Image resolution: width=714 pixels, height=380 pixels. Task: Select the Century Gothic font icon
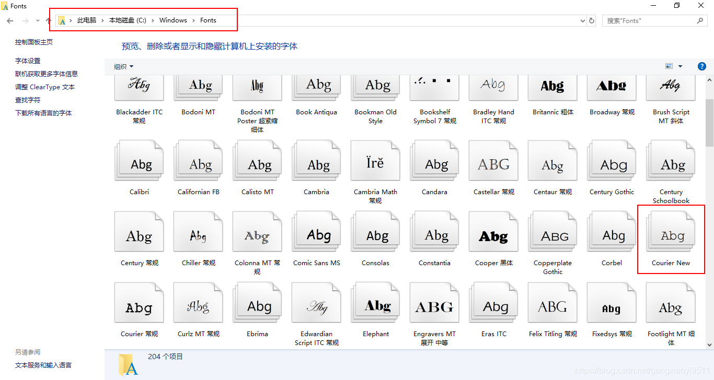coord(612,160)
